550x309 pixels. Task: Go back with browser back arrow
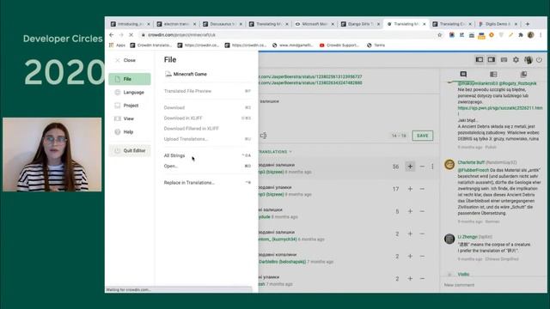coord(112,35)
